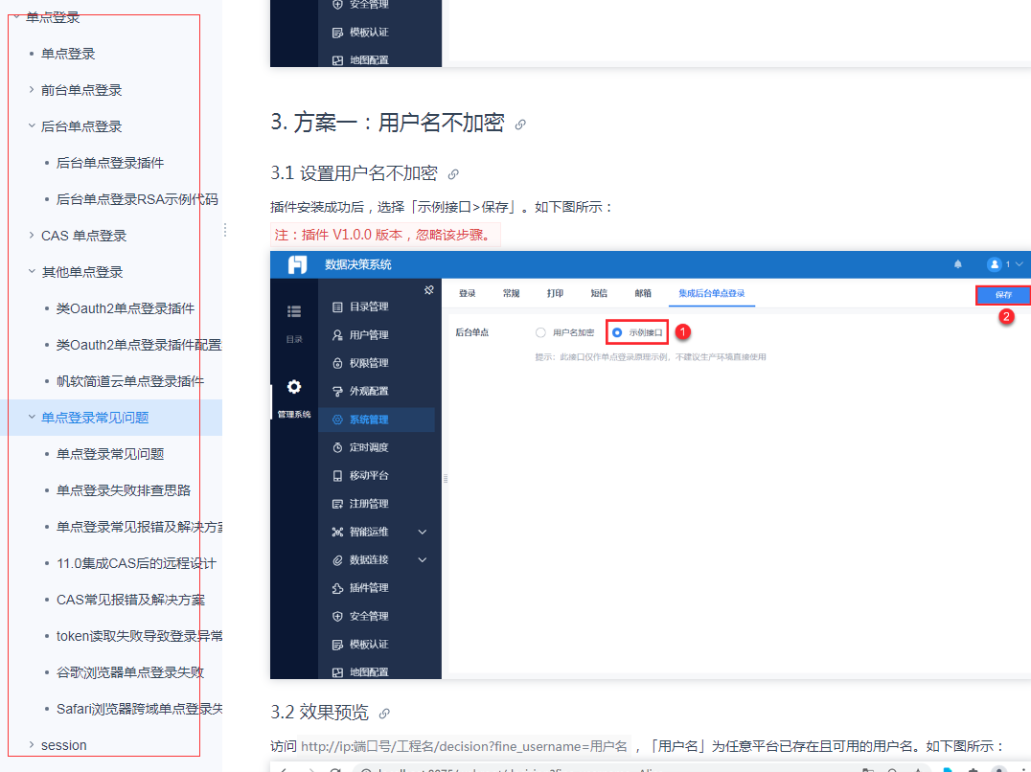Open 权限管理 in the management menu
Screen dimensions: 1031x772
pyautogui.click(x=360, y=363)
